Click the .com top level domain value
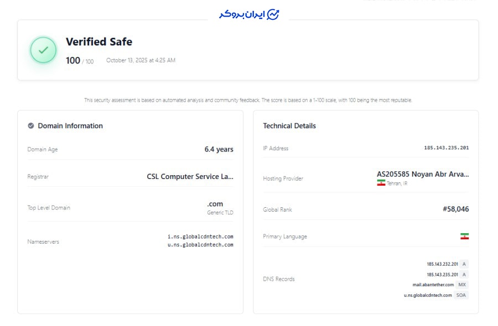This screenshot has width=498, height=326. 215,204
